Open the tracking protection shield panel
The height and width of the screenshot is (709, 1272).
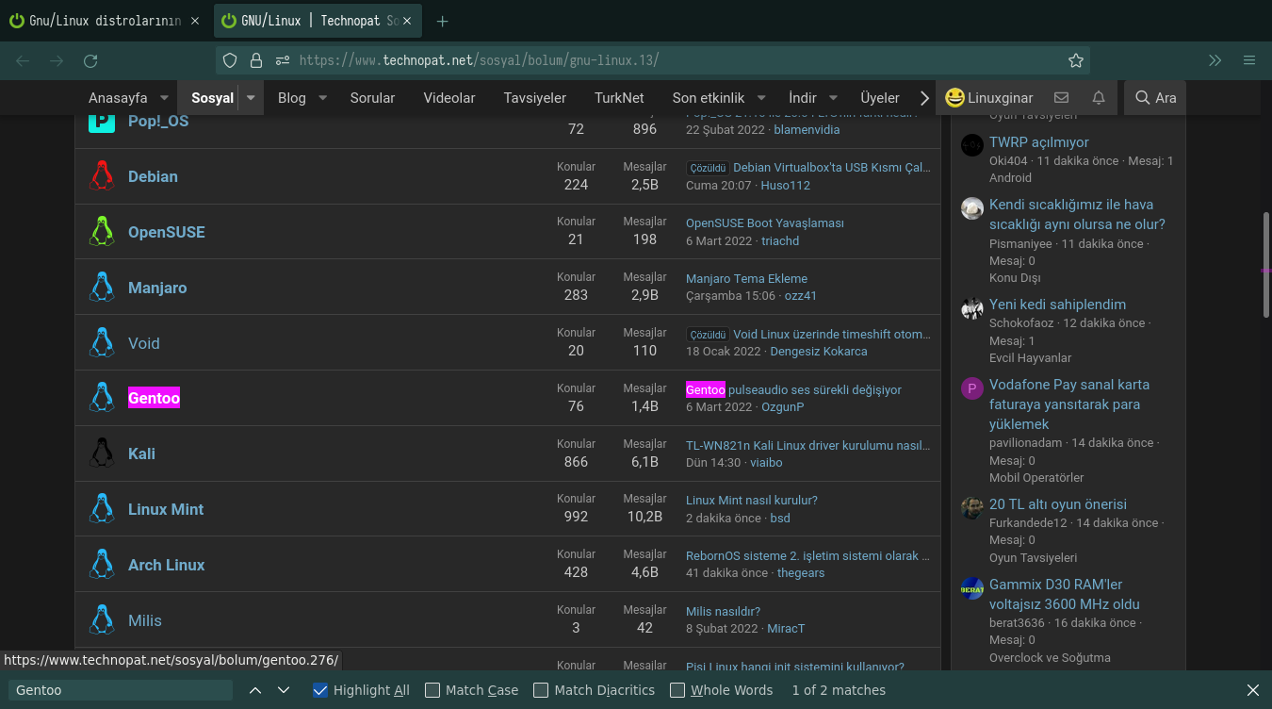[230, 60]
